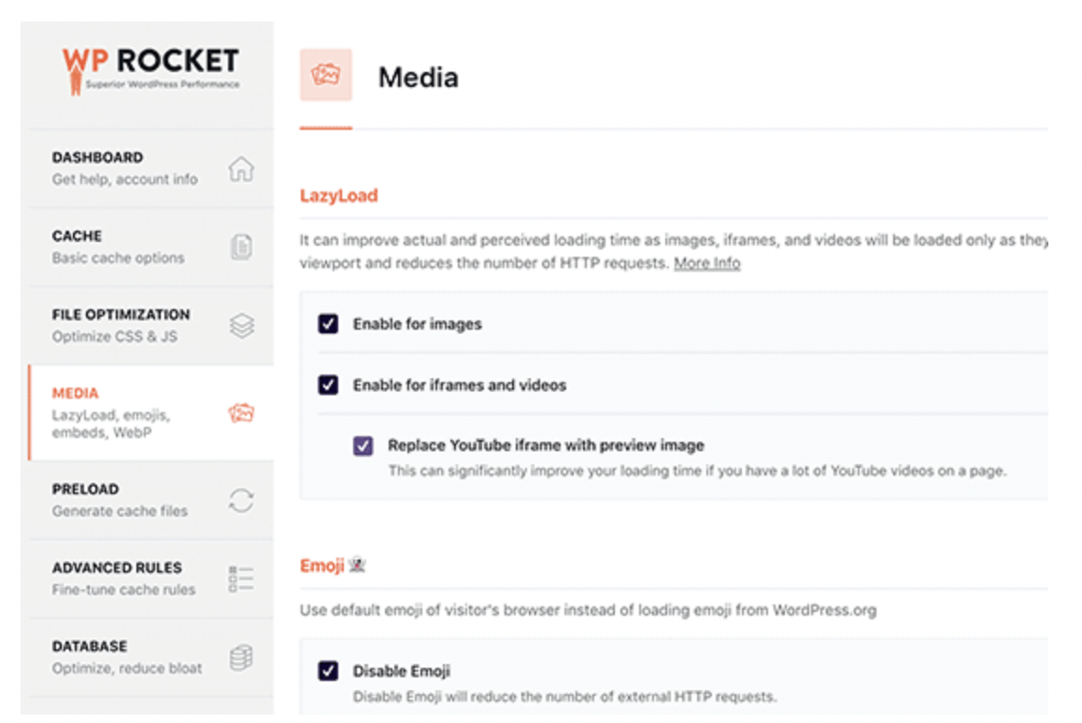The width and height of the screenshot is (1082, 723).
Task: Toggle Replace YouTube iframe with preview image
Action: [363, 446]
